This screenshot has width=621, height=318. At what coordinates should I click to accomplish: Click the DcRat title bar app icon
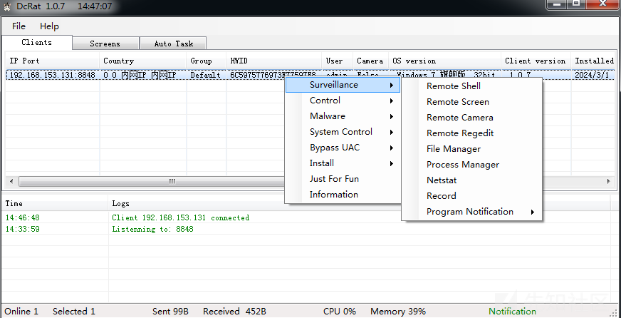point(7,6)
